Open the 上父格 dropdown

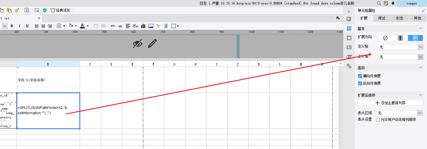point(400,57)
